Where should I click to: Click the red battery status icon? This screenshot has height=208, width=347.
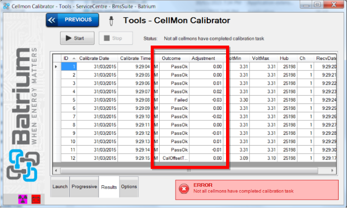pos(36,199)
